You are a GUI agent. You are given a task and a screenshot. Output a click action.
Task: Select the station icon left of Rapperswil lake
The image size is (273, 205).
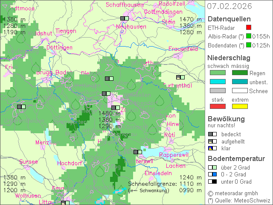(138, 152)
